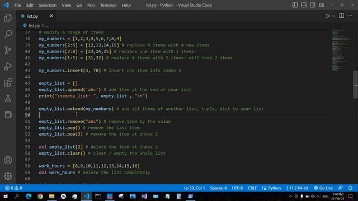Viewport: 358px width, 201px height.
Task: Open the Help menu
Action: (x=126, y=5)
